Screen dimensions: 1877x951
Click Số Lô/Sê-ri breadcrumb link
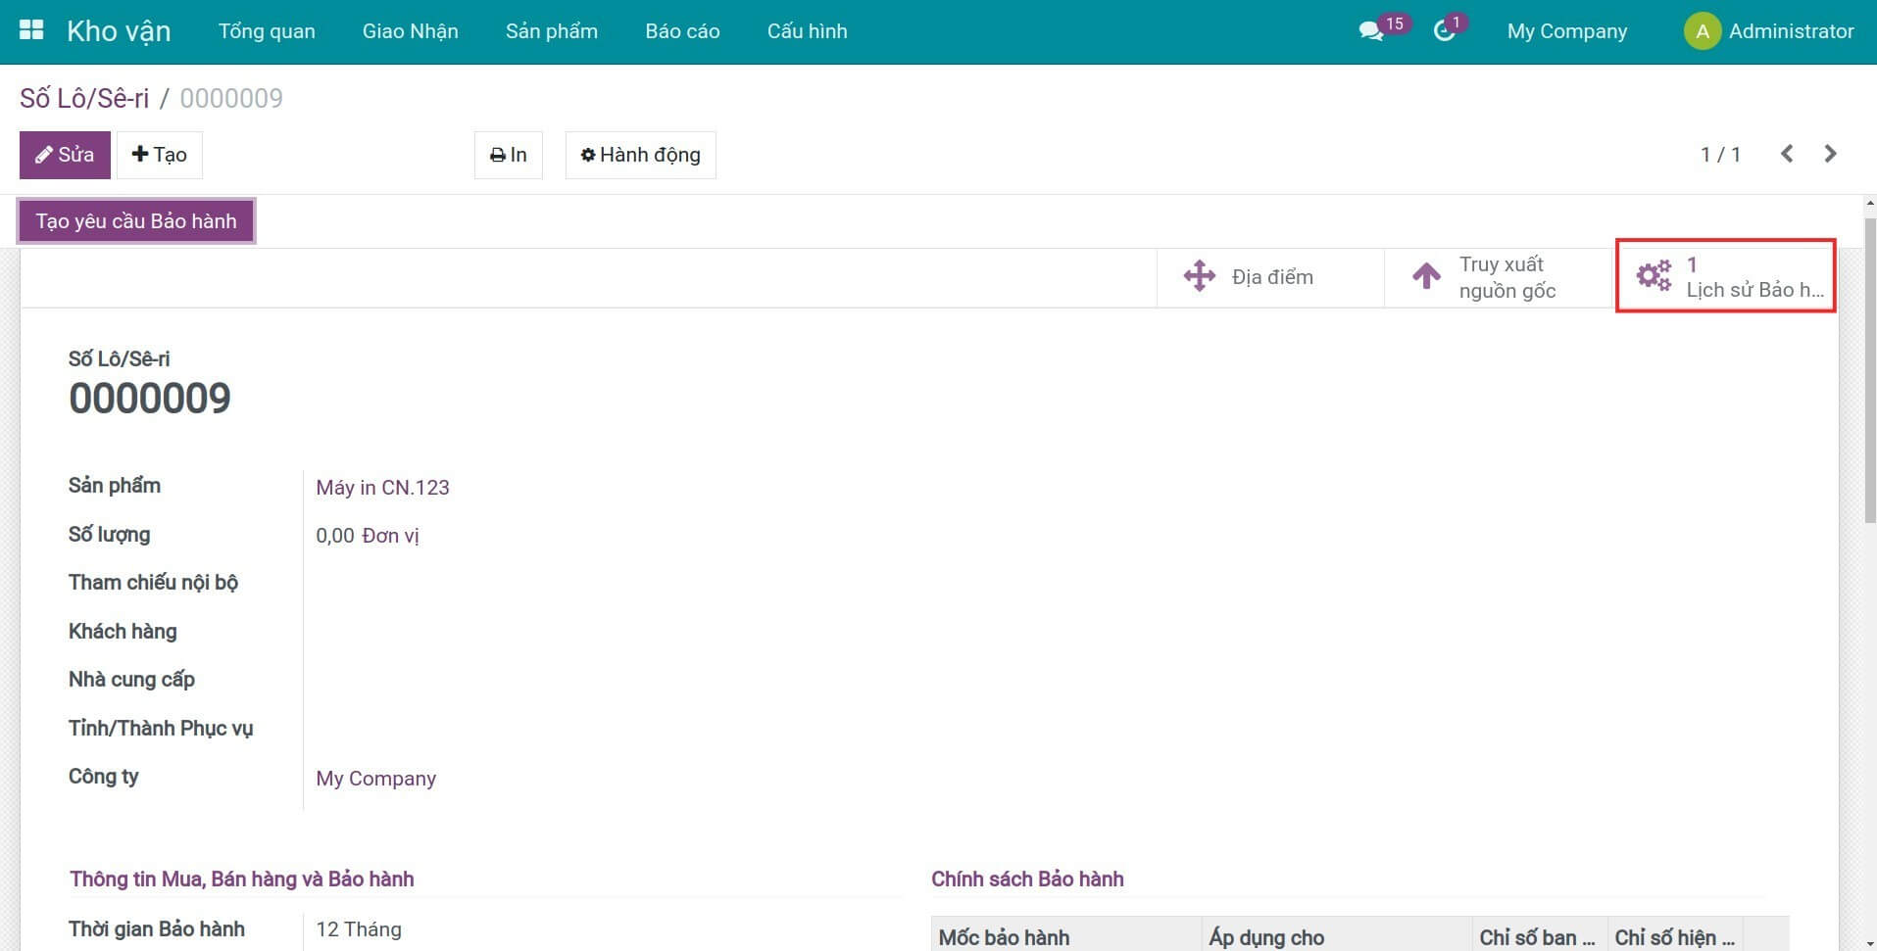pos(84,98)
